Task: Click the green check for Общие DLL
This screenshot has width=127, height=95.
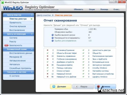Action: point(83,53)
